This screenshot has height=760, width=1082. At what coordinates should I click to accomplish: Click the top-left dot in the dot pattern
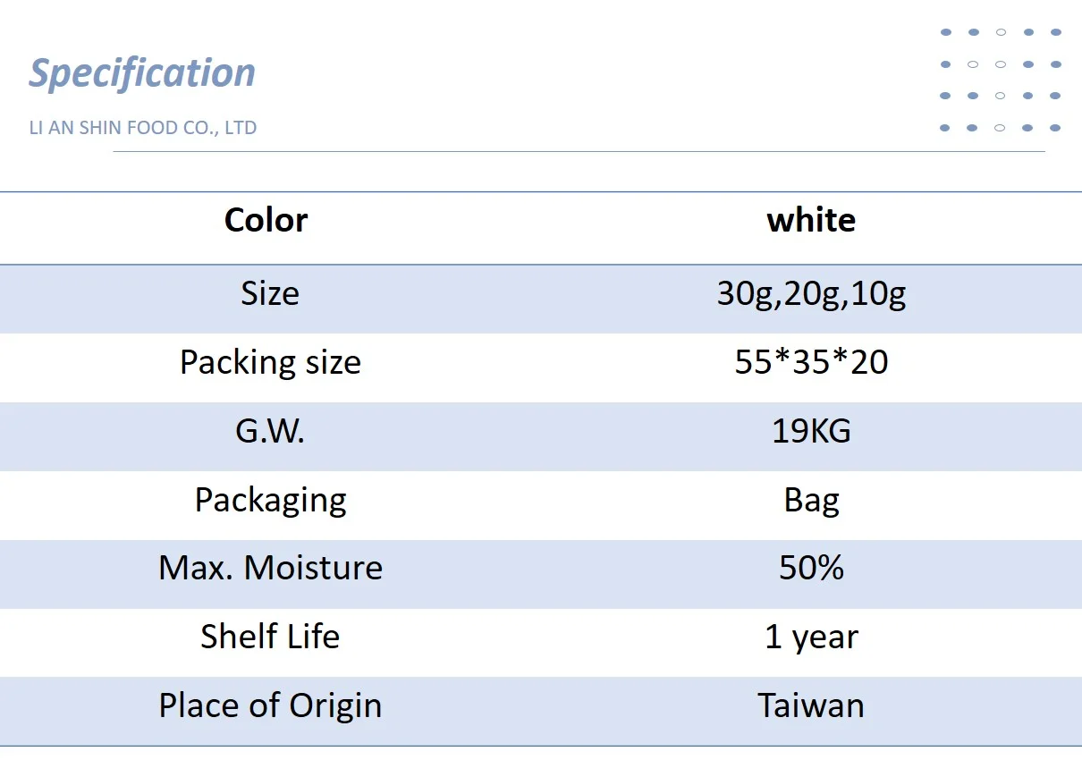tap(945, 32)
